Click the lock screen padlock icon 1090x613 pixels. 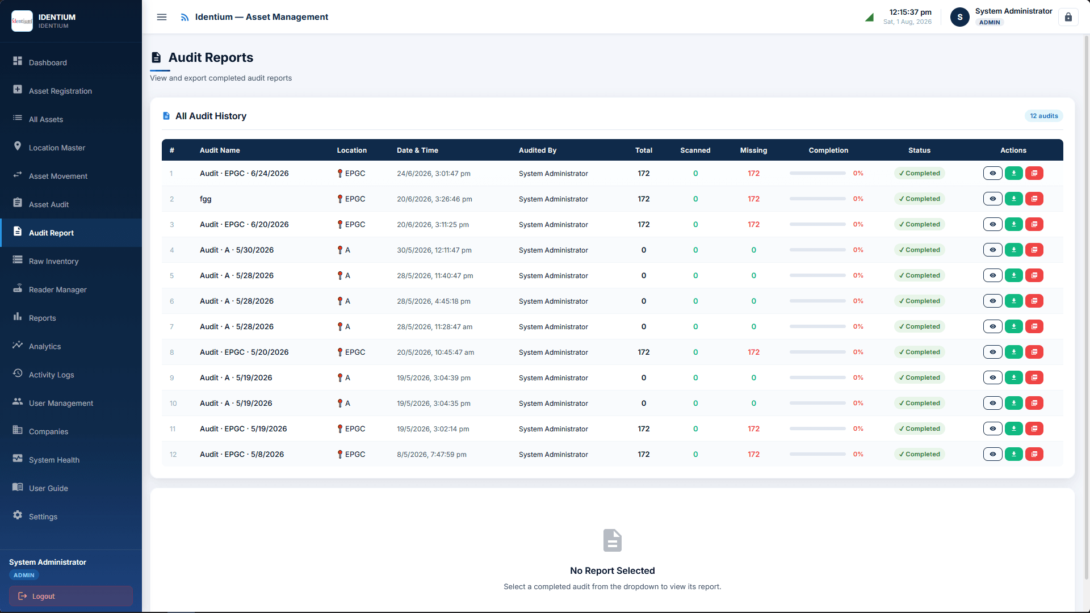(1068, 17)
